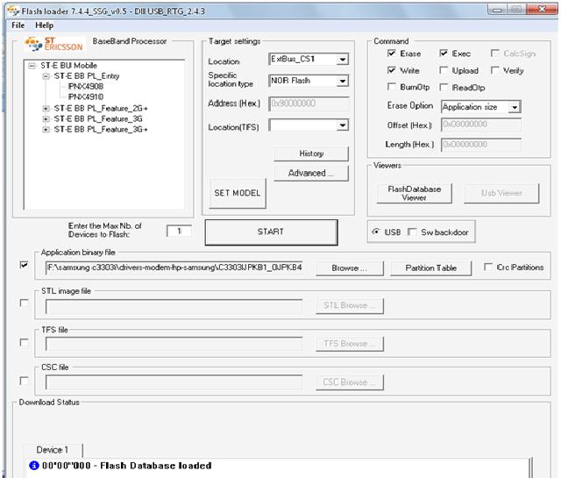Click the Offset (Hex) field

pos(481,125)
